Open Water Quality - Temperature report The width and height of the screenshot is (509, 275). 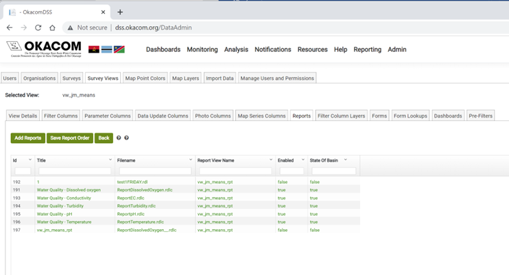(64, 222)
